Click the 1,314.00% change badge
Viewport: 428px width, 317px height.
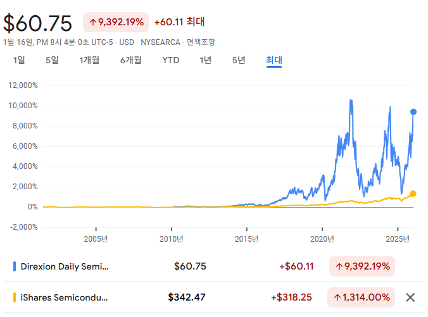[362, 297]
